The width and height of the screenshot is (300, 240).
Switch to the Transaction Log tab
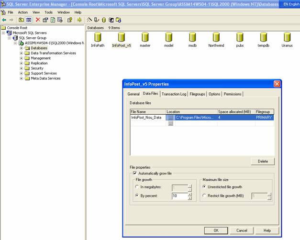(x=174, y=94)
